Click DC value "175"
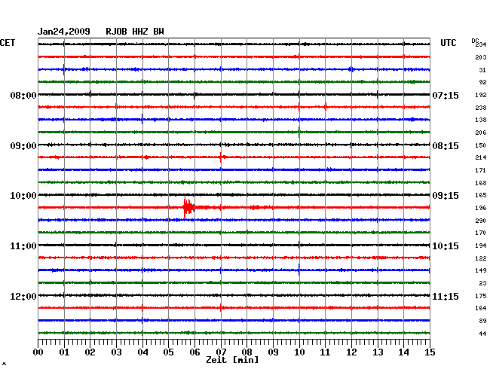The height and width of the screenshot is (372, 490). 481,296
